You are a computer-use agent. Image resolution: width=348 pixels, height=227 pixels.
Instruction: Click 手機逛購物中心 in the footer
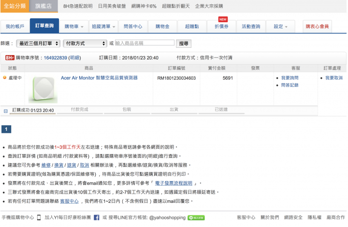pos(18,217)
